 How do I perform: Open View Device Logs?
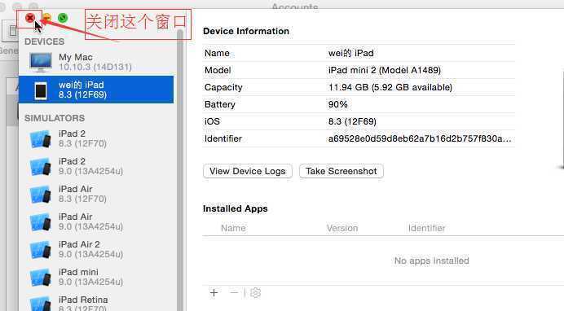(248, 171)
